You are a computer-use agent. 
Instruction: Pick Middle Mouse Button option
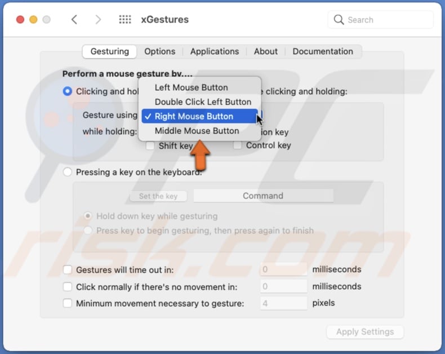click(x=200, y=131)
